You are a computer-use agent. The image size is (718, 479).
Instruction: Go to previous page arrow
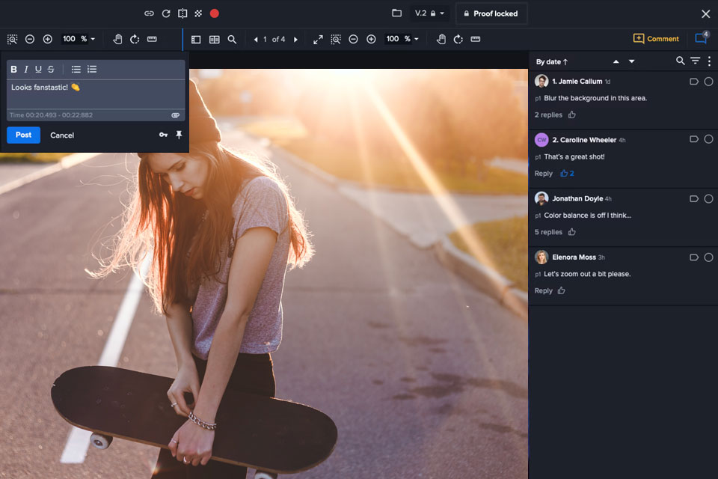pyautogui.click(x=256, y=40)
